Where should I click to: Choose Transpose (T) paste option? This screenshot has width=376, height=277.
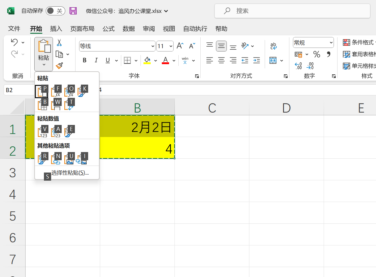(69, 104)
